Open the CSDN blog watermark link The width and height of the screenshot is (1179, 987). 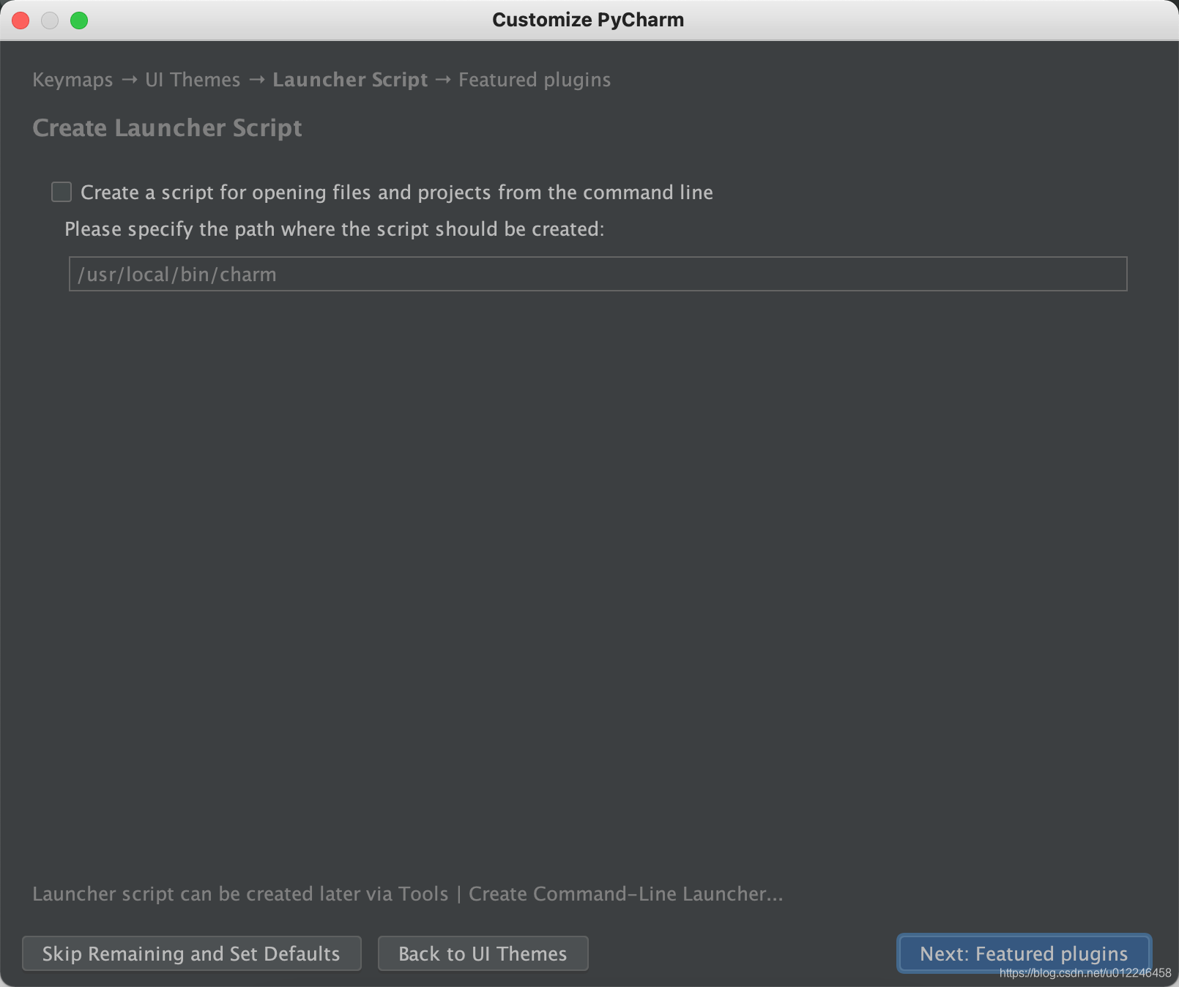pyautogui.click(x=1087, y=974)
